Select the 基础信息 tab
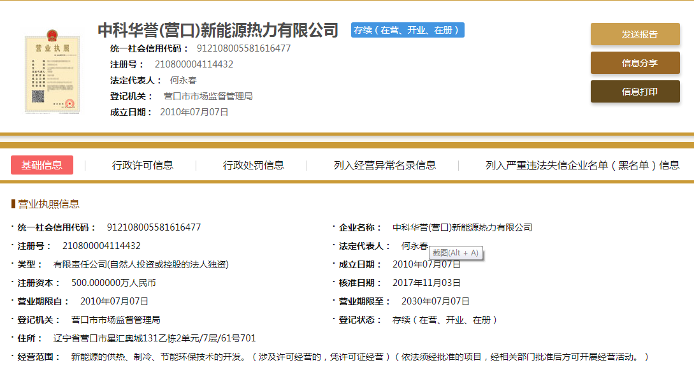This screenshot has width=694, height=379. click(42, 165)
